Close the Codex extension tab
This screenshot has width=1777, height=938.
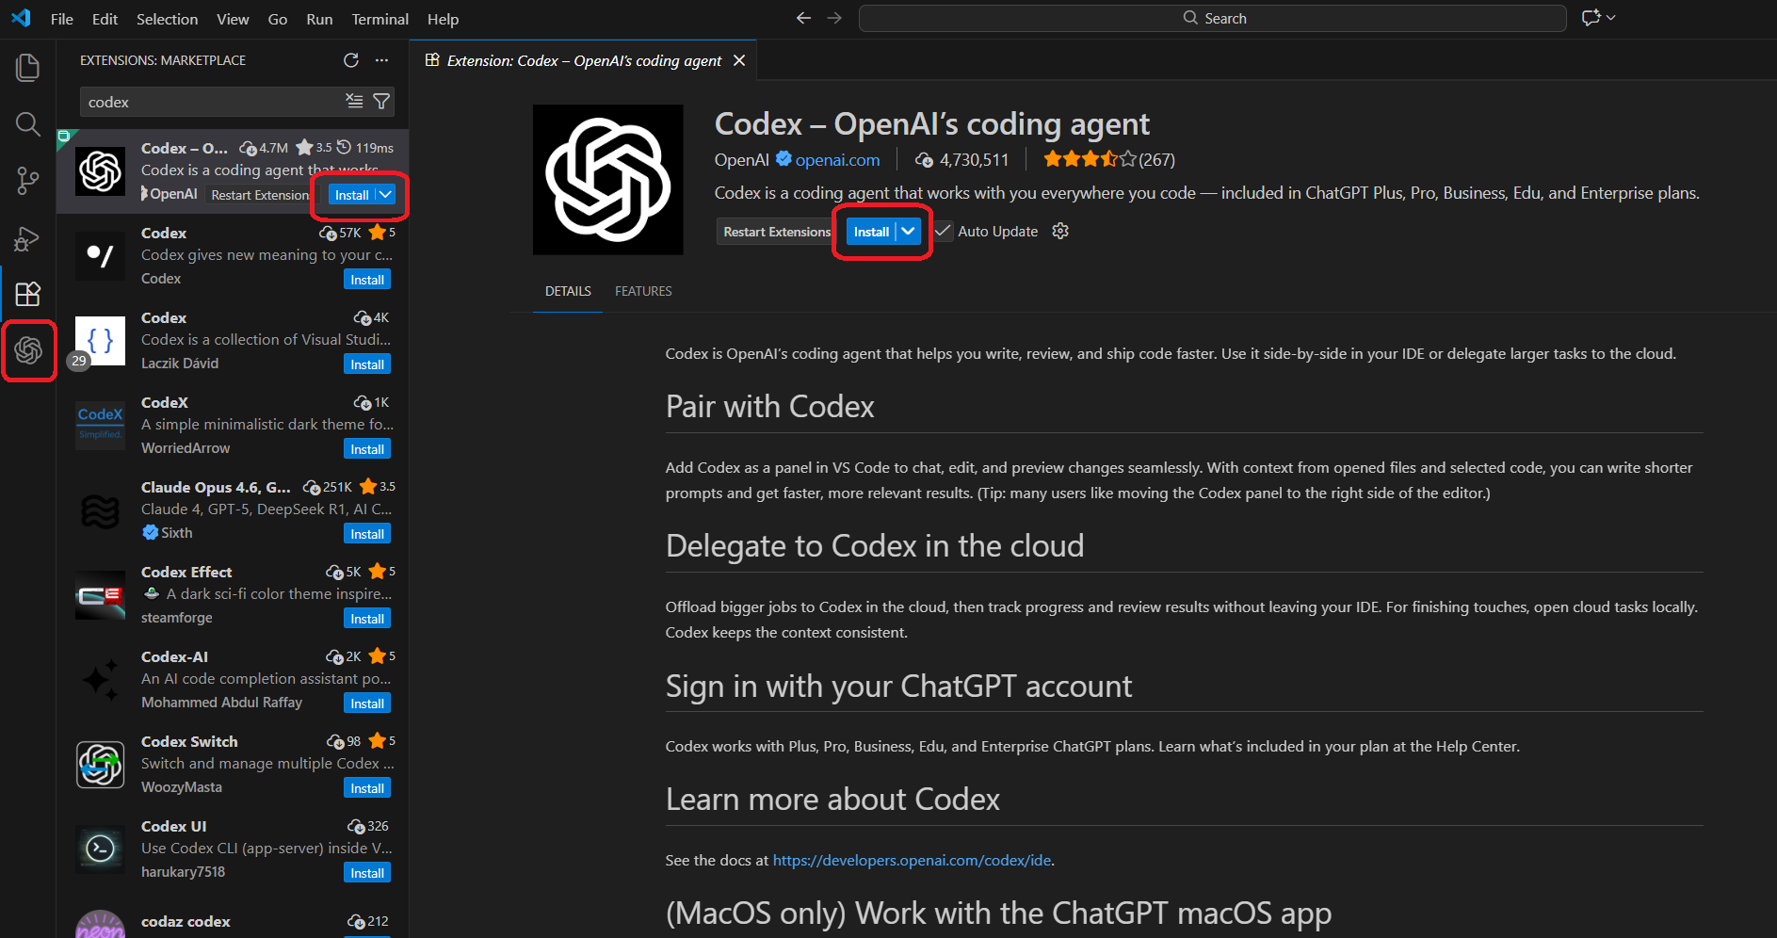739,60
